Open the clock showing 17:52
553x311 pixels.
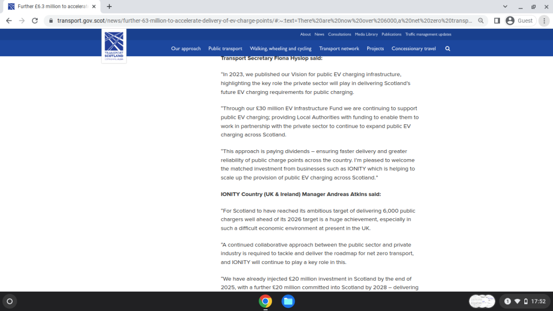(x=538, y=302)
